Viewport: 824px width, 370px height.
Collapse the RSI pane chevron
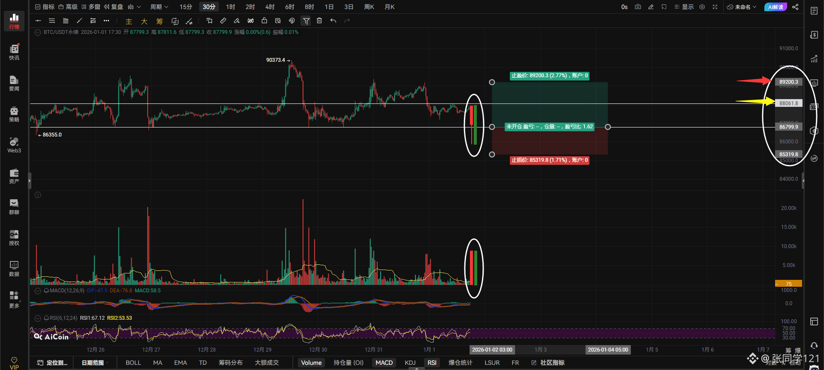tap(38, 318)
